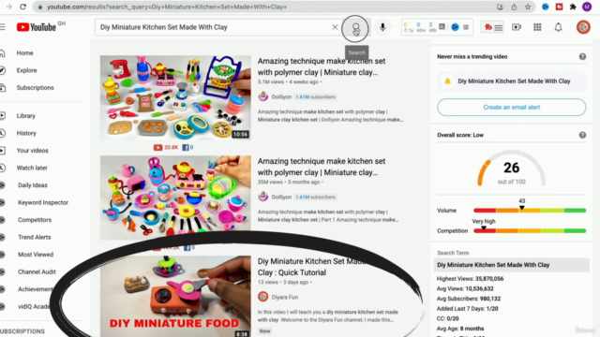Open the browser extensions puzzle icon
The width and height of the screenshot is (600, 337).
tap(573, 7)
